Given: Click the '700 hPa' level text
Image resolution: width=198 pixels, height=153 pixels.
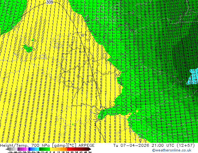Looking at the screenshot, I should pos(41,146).
